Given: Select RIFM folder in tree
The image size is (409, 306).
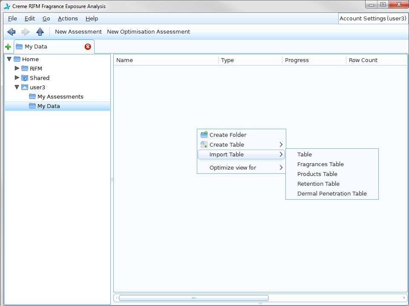Looking at the screenshot, I should (36, 69).
